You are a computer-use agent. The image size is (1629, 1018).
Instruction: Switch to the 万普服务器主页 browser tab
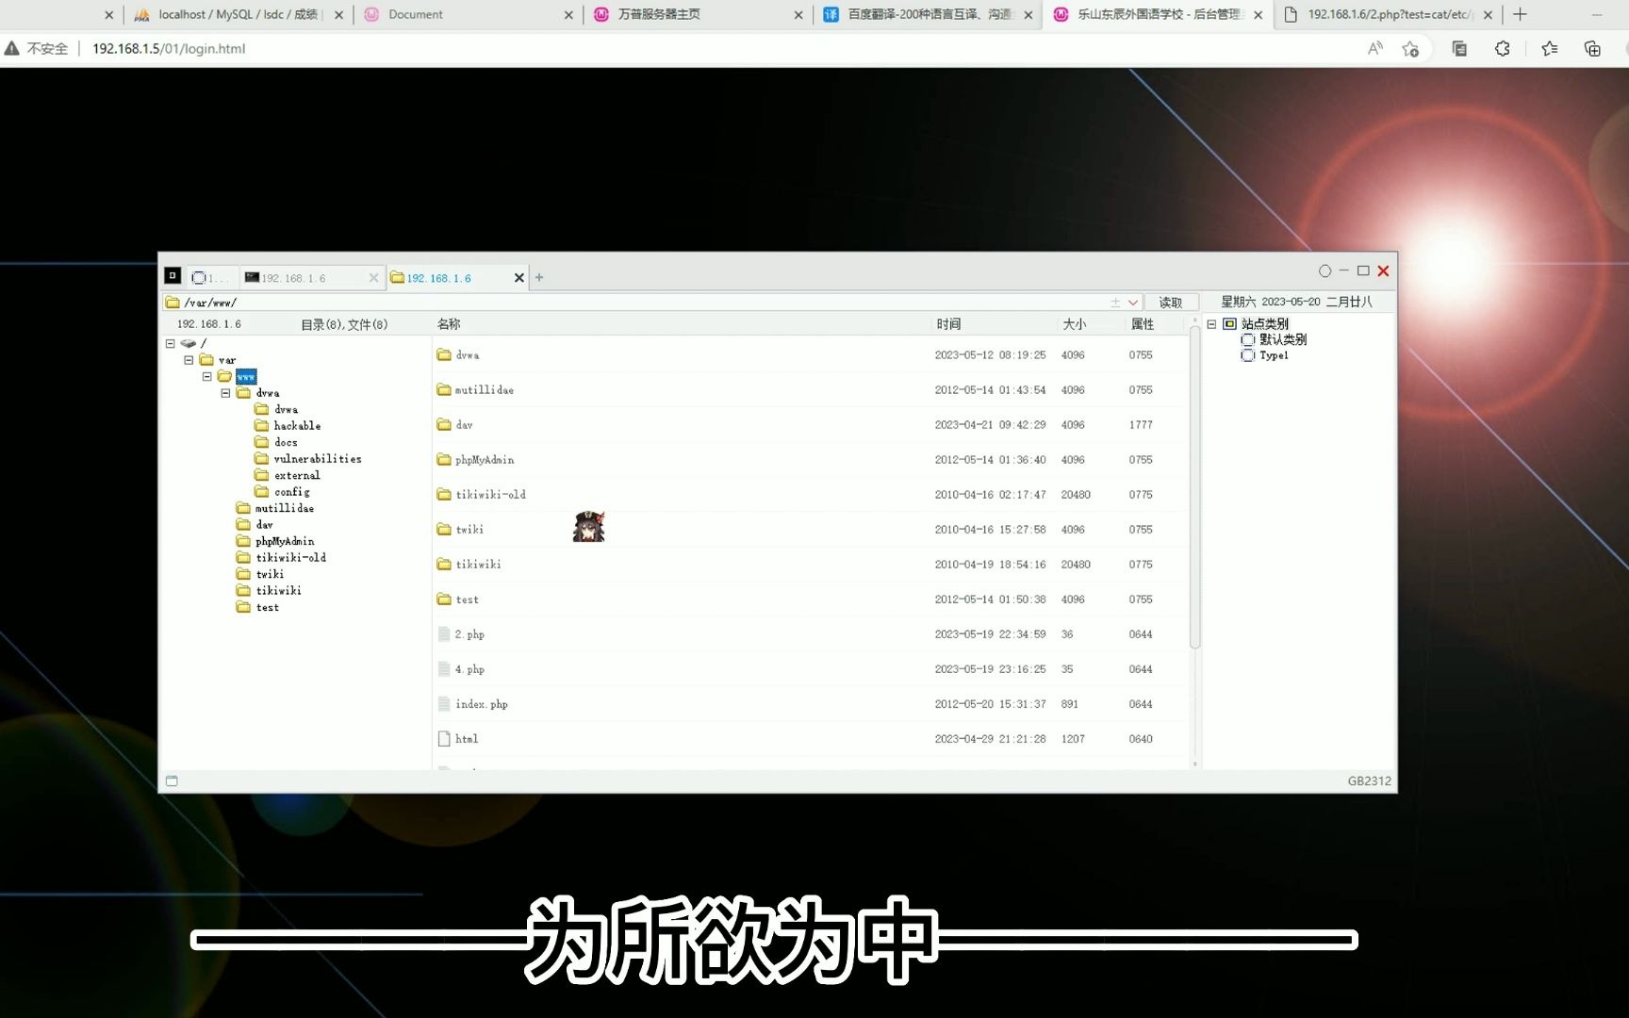tap(698, 14)
